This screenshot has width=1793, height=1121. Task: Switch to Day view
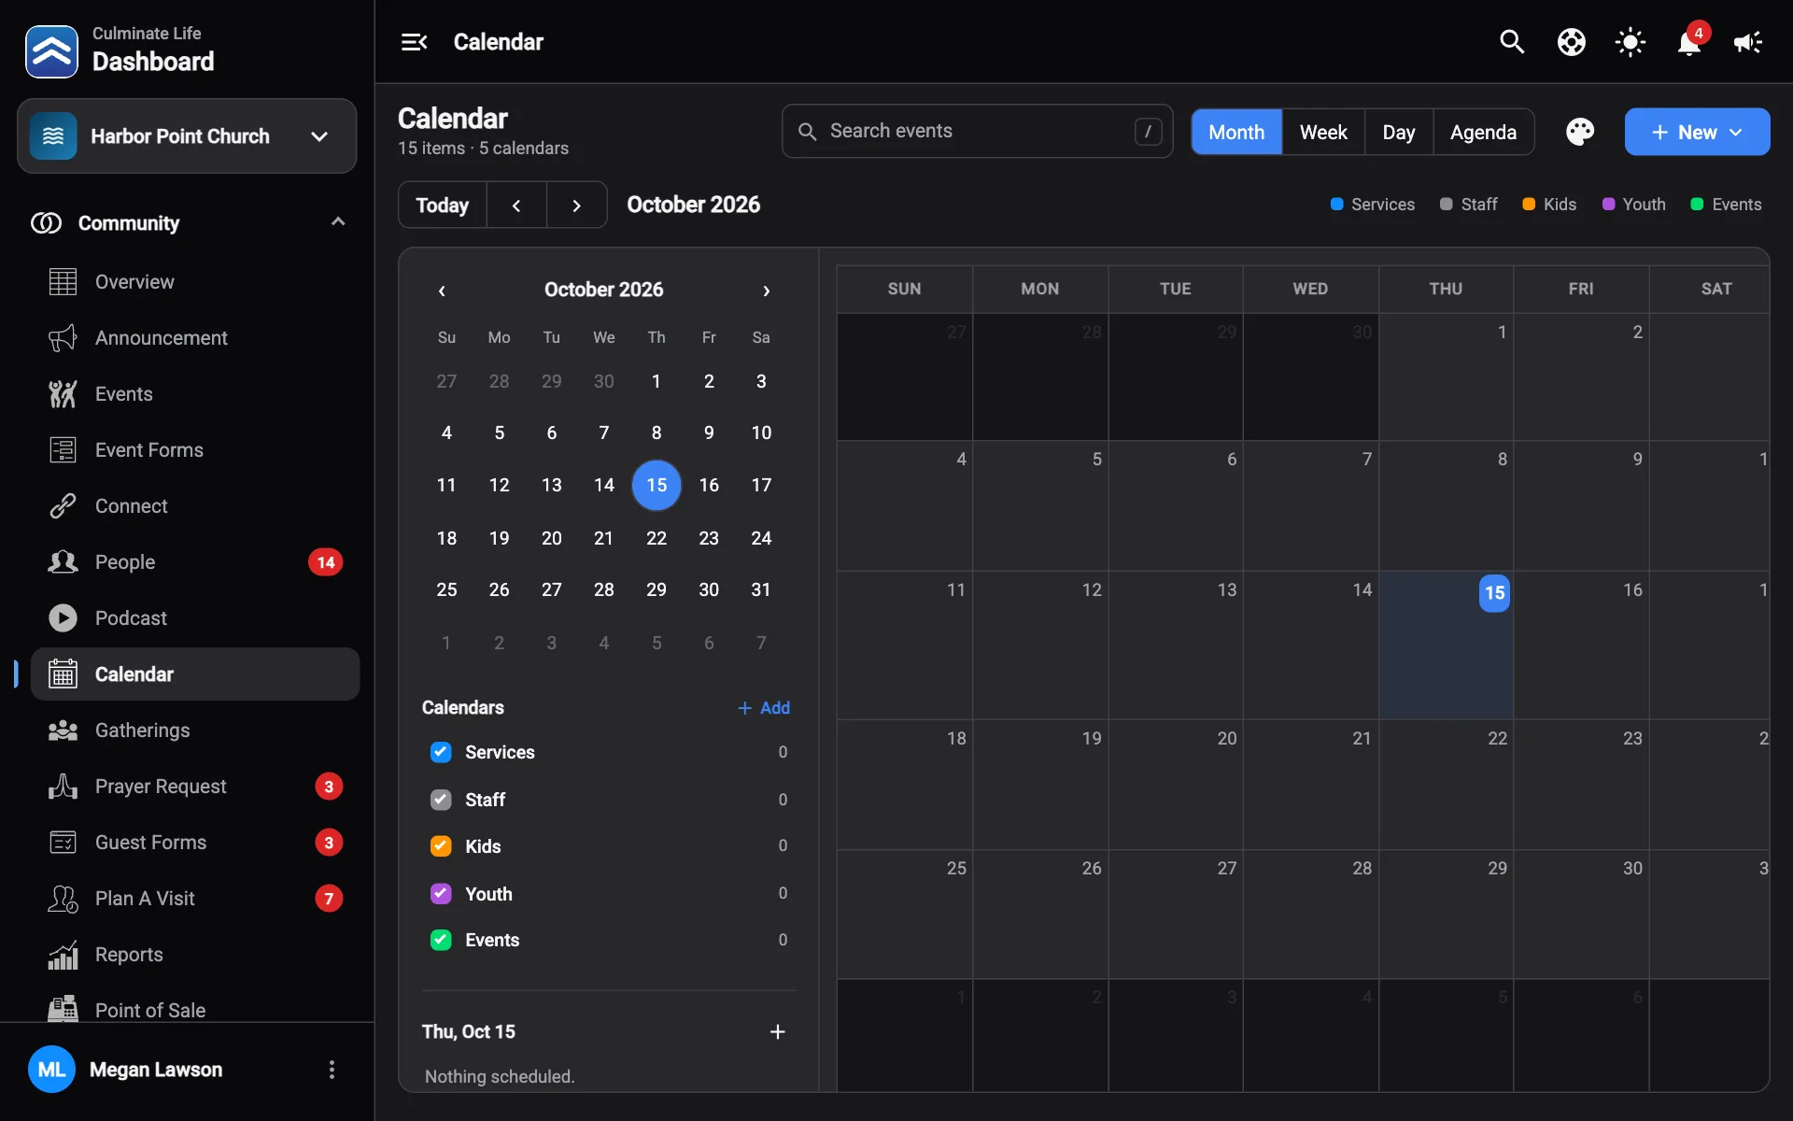[x=1398, y=132]
